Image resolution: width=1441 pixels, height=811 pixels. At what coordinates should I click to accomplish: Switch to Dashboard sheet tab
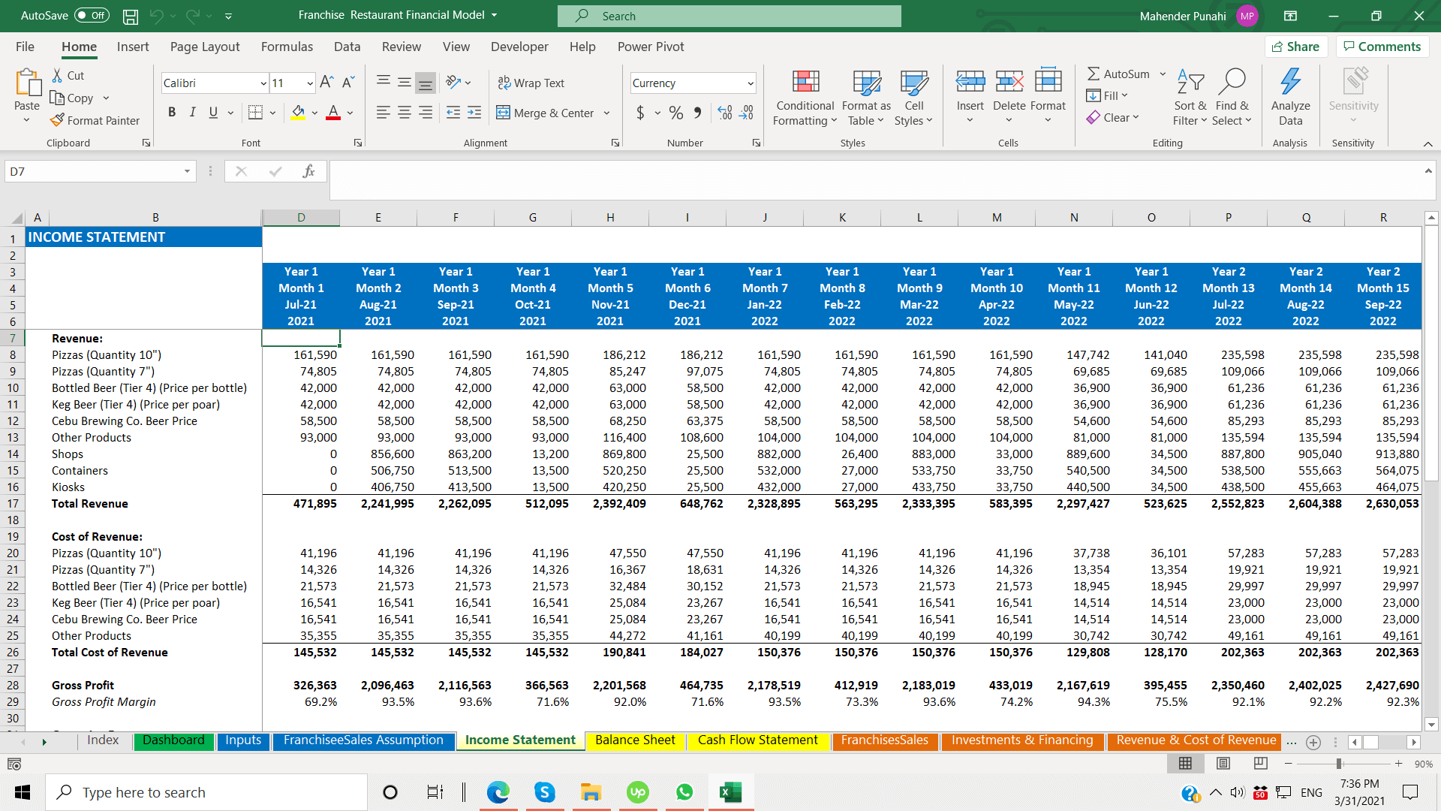pos(173,740)
